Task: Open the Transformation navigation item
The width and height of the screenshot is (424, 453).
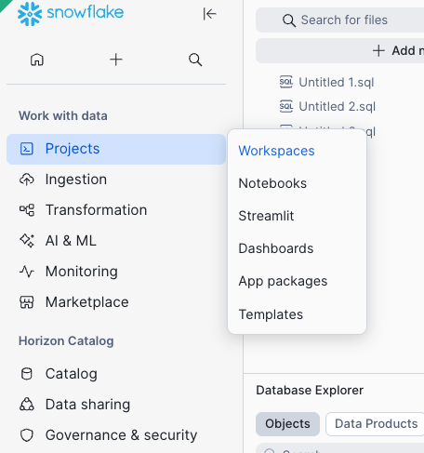Action: 116,210
